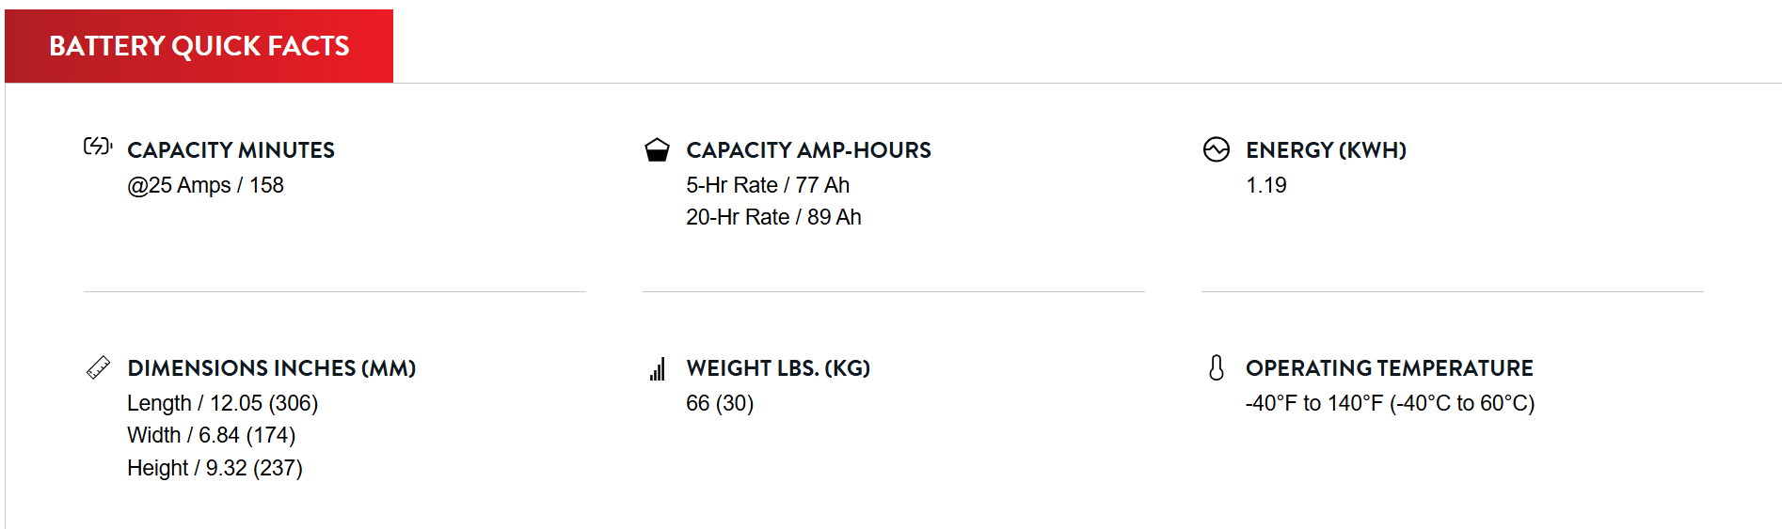
Task: Click the Dimensions Inches (MM) heading
Action: pyautogui.click(x=272, y=368)
